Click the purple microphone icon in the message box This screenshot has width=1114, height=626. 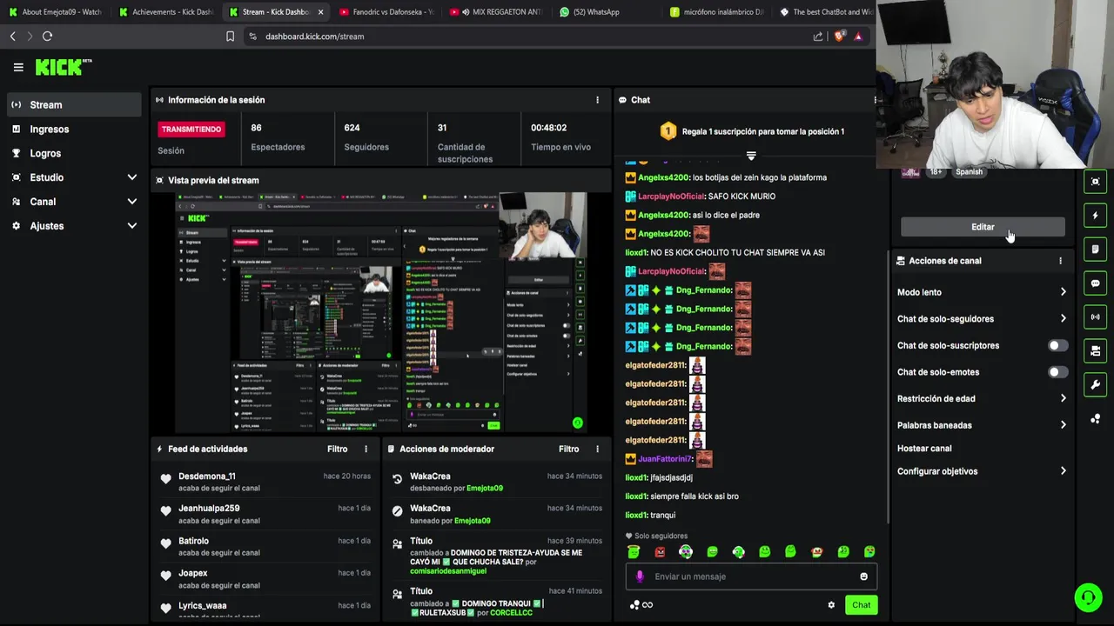point(640,576)
